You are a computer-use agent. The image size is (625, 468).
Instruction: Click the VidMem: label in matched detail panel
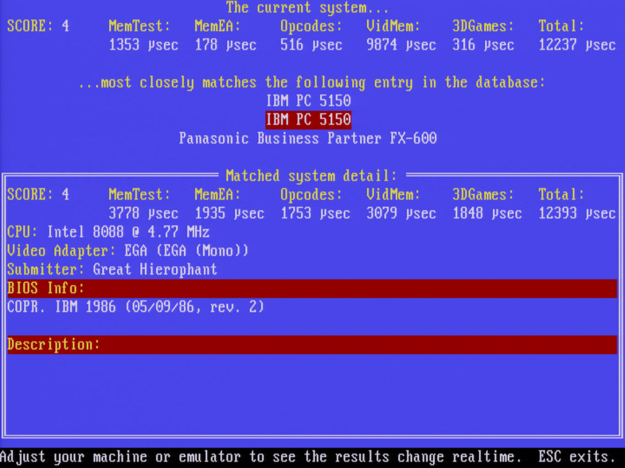pos(393,195)
